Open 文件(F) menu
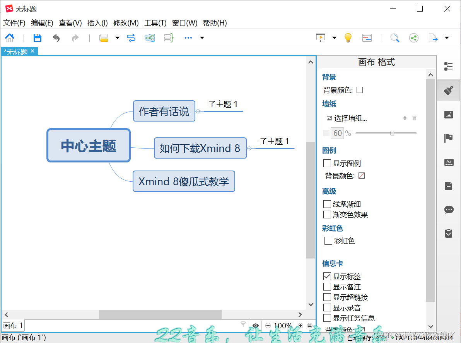461x343 pixels. pyautogui.click(x=14, y=23)
